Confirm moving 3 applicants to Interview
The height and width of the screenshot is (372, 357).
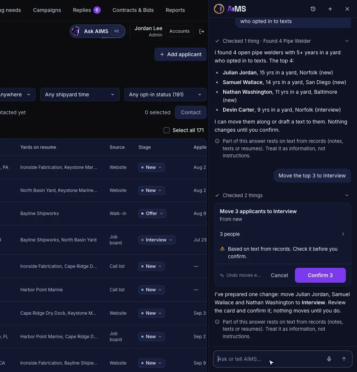tap(320, 275)
